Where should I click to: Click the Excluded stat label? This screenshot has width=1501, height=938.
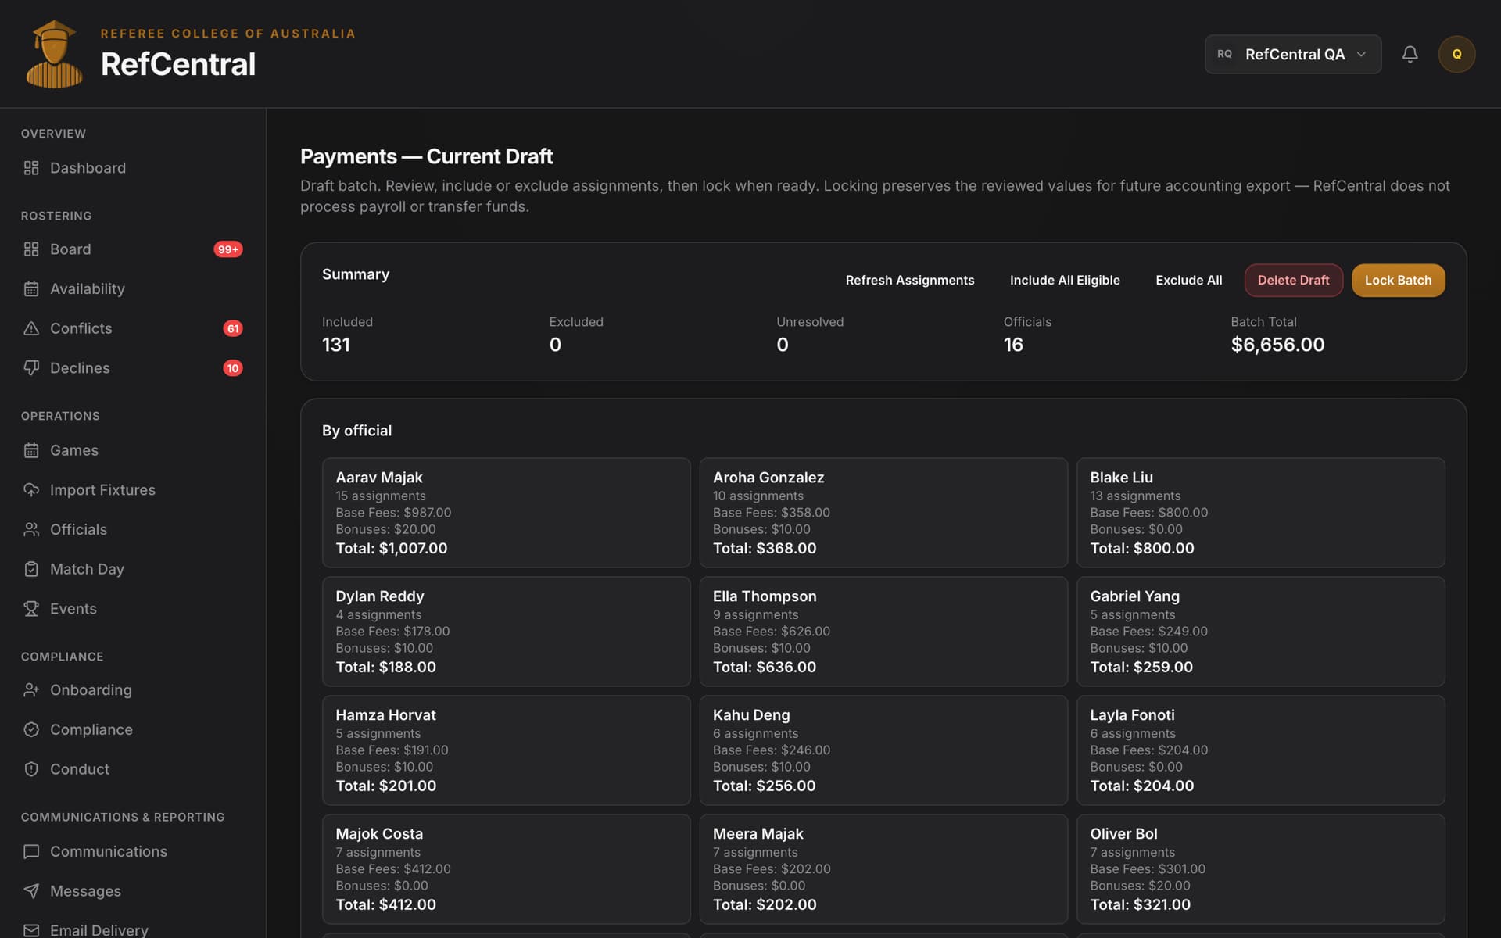[576, 322]
